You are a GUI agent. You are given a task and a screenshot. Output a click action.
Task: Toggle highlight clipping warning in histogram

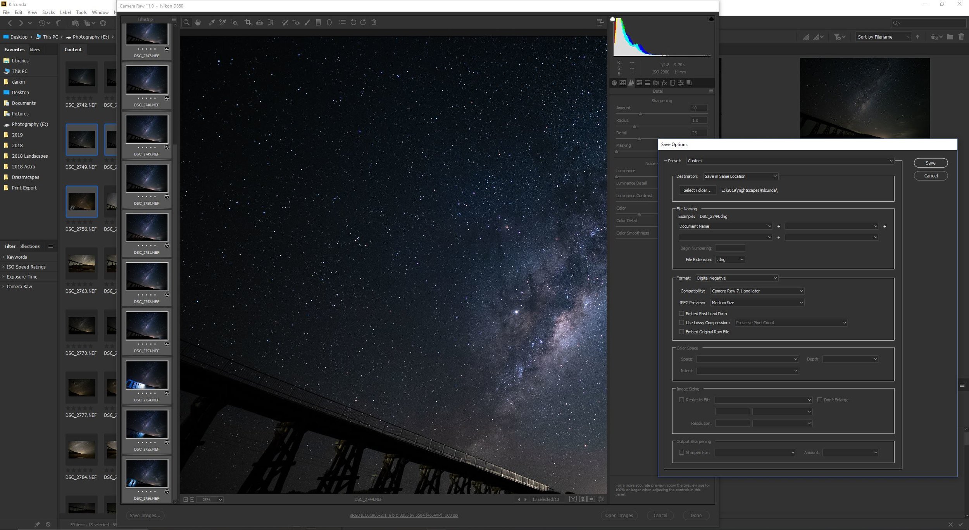pyautogui.click(x=711, y=19)
